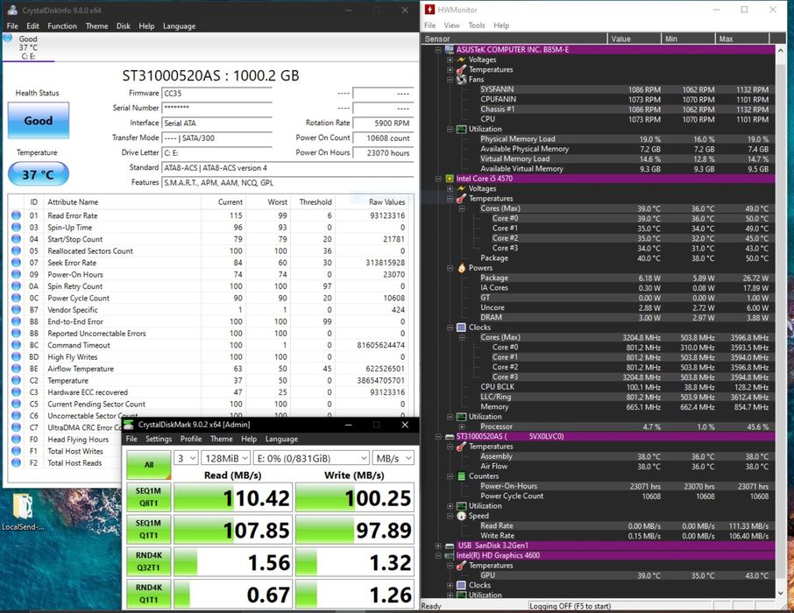Choose drive in E: 0% dropdown
This screenshot has width=794, height=613.
point(311,458)
